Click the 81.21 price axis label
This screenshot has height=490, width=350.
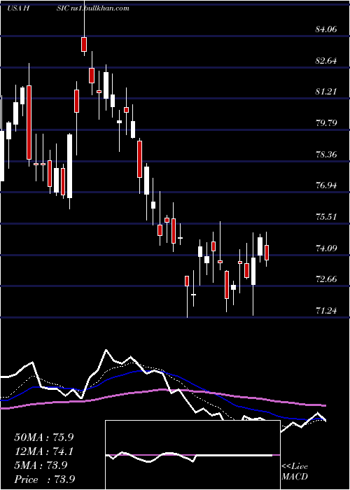(x=326, y=92)
